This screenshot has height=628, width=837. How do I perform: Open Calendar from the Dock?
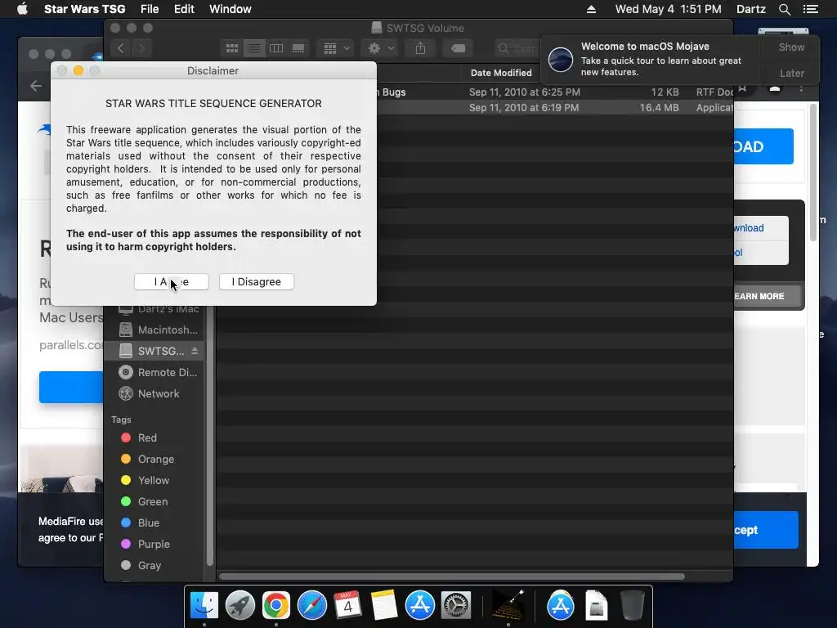pos(347,605)
